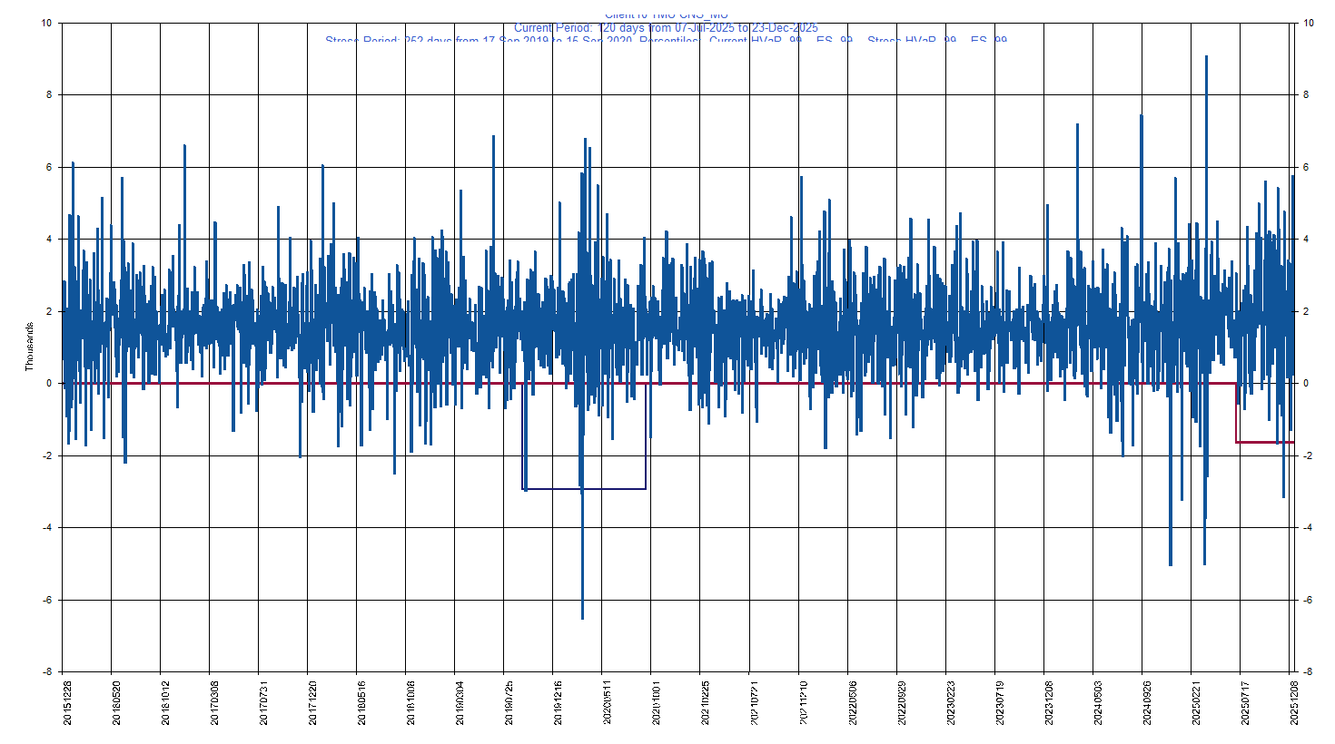Click the 20220506 date axis label
The image size is (1335, 744).
tap(852, 702)
